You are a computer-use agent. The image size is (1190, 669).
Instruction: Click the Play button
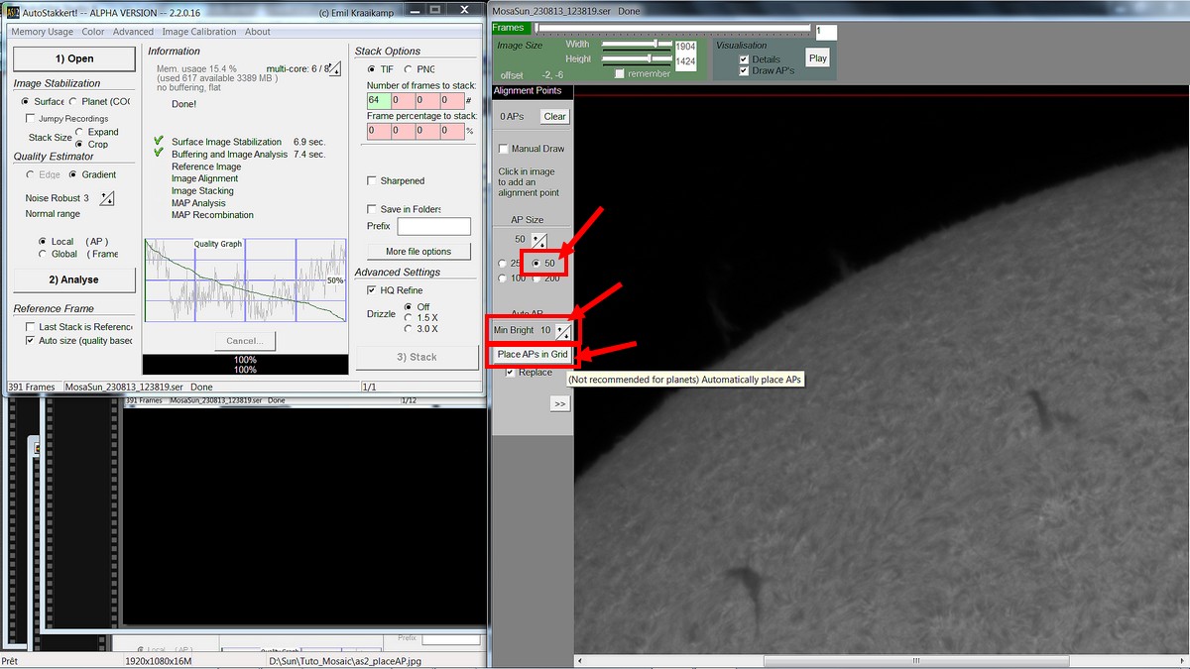[817, 58]
